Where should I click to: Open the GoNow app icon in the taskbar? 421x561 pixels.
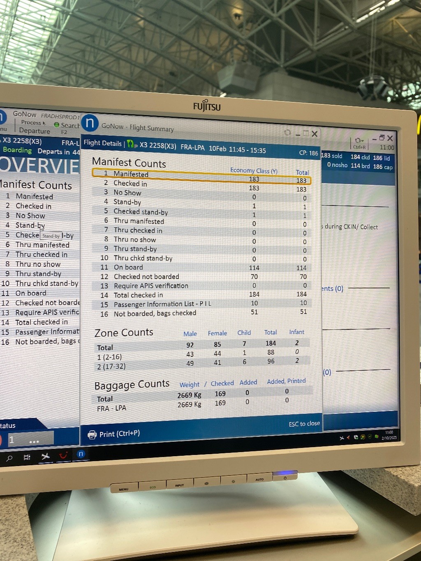(x=81, y=454)
